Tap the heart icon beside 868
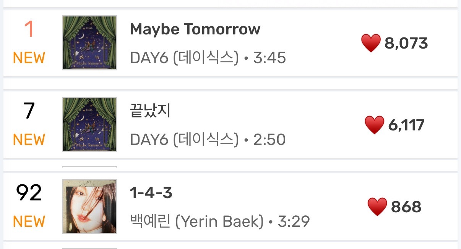Viewport: 461px width, 249px height. [x=377, y=207]
